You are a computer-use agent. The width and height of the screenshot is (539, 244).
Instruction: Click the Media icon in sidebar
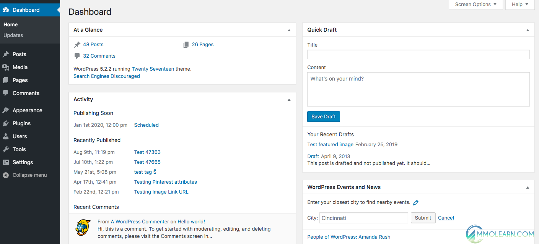(6, 67)
